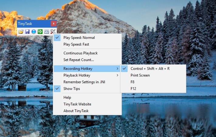Viewport: 216px width, 137px height.
Task: Enable Continuous Playback
Action: [80, 53]
